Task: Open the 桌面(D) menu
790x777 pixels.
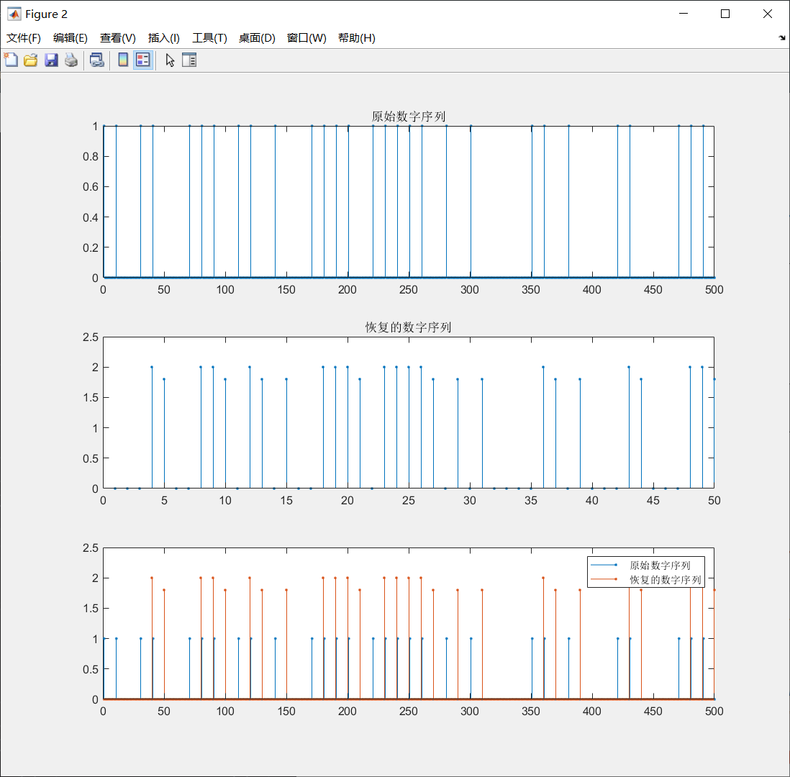Action: tap(257, 38)
